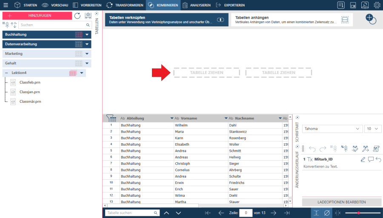Click the add-combination plus circle icon
Image resolution: width=383 pixels, height=218 pixels.
(371, 19)
